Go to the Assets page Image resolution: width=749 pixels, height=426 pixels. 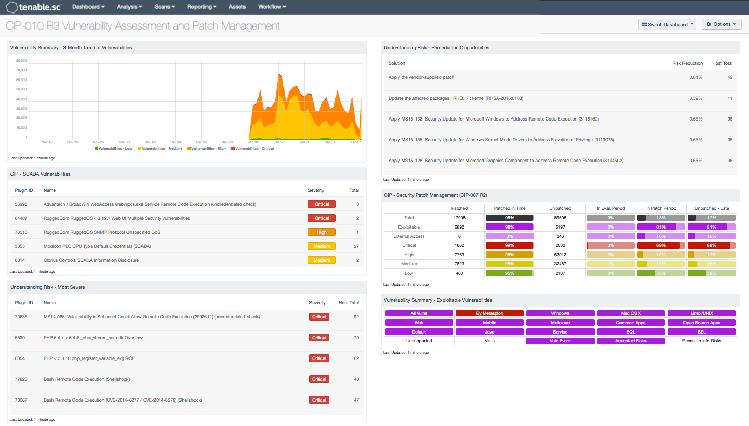coord(237,7)
